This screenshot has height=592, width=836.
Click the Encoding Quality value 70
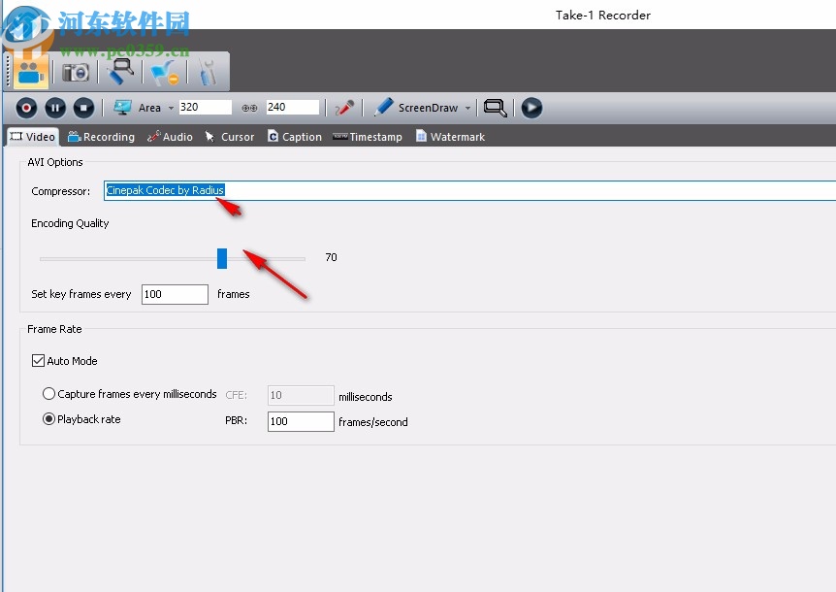[x=331, y=257]
